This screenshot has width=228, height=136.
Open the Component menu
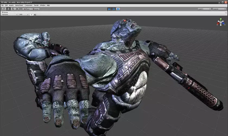click(28, 5)
